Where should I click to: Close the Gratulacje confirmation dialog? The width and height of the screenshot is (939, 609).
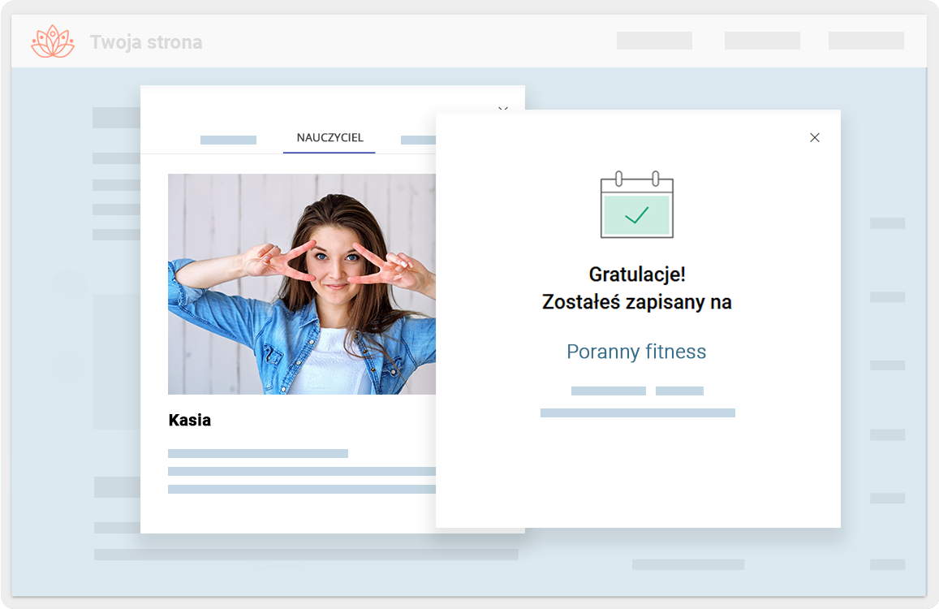point(815,138)
